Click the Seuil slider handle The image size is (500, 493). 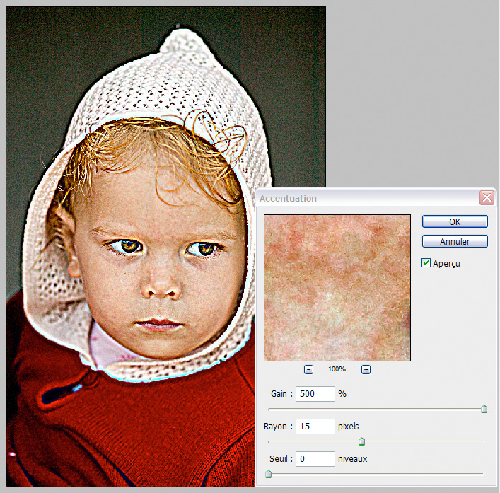coord(269,474)
